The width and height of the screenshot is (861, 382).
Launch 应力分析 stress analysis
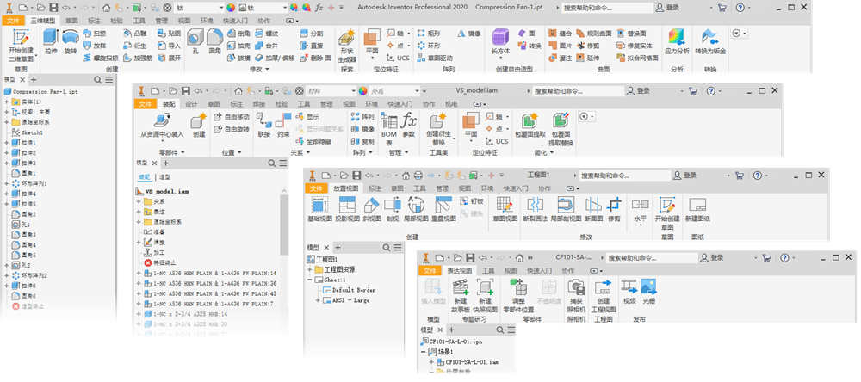677,42
